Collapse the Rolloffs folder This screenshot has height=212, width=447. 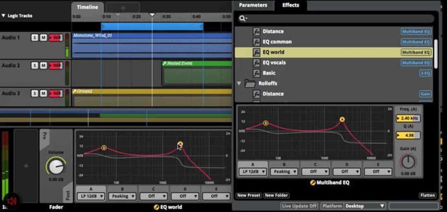coord(239,84)
